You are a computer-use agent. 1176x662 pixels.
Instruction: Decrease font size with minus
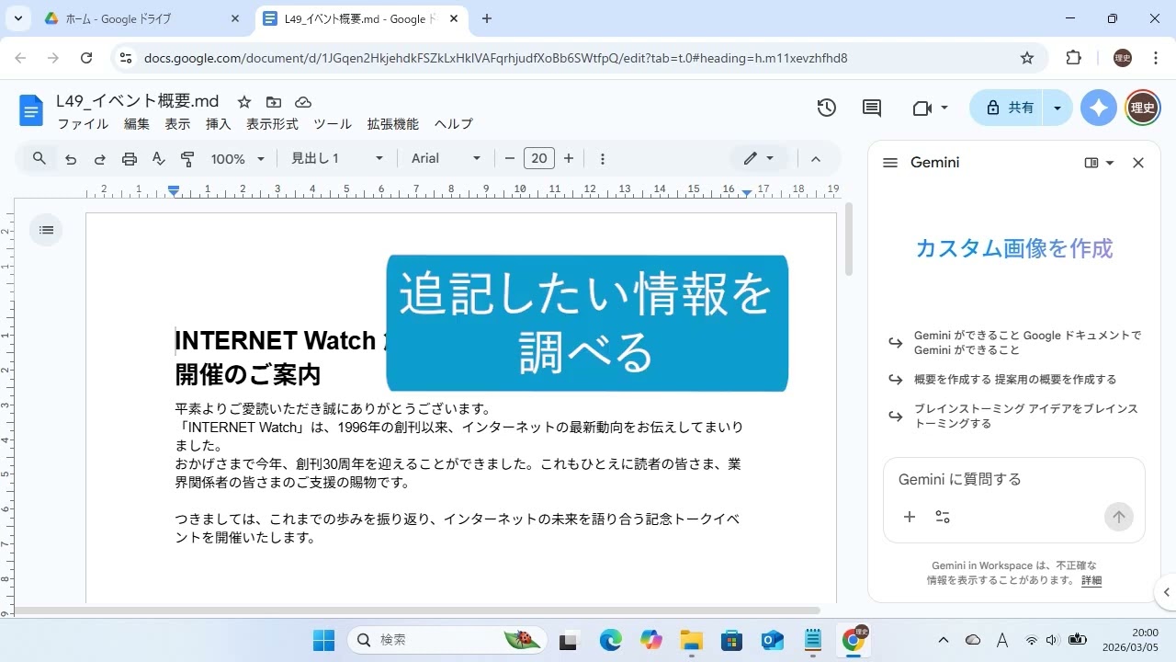[510, 158]
